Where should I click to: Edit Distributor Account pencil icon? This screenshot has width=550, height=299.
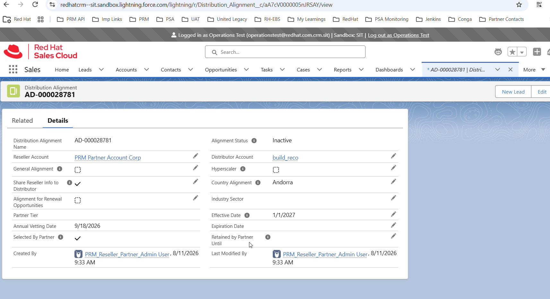click(393, 156)
